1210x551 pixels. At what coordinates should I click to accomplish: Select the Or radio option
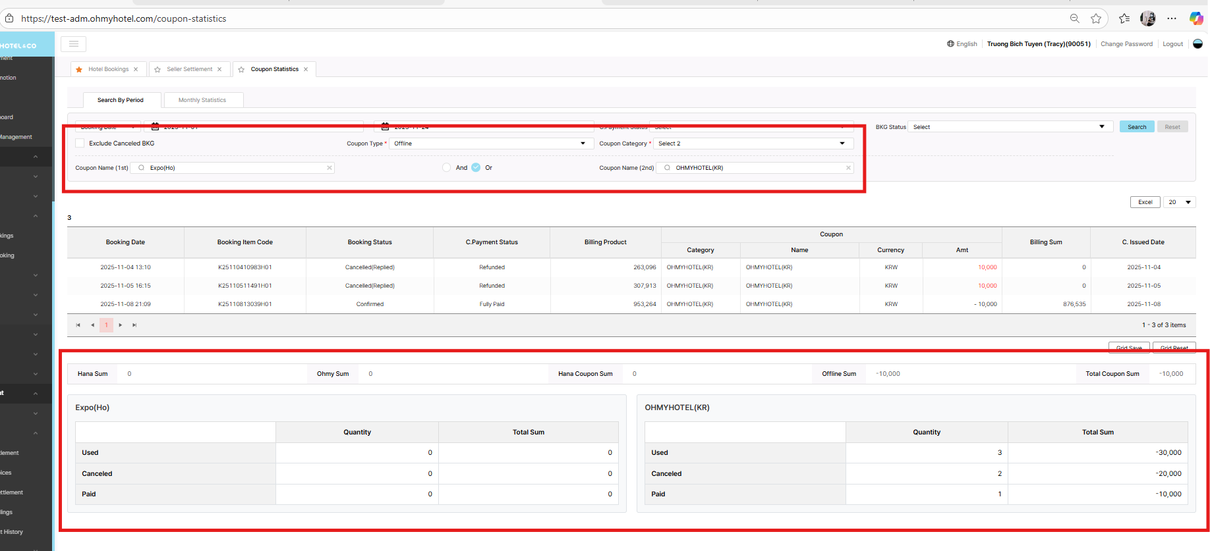476,168
